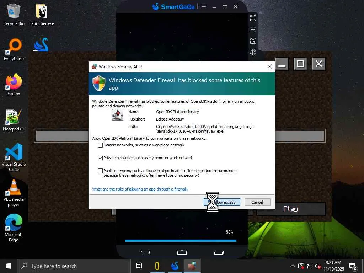Tap Android back button in SmartGaGa

tap(145, 252)
